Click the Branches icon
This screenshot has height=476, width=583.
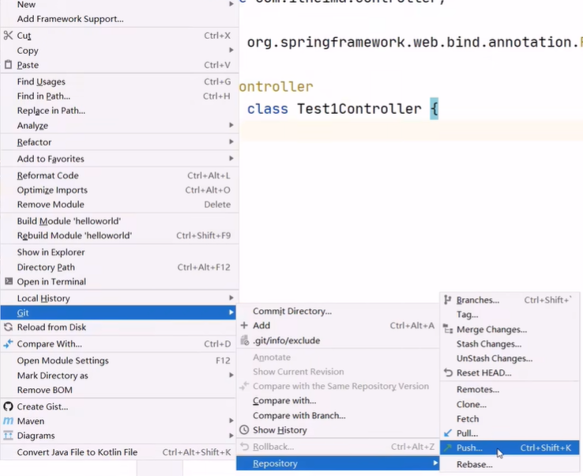click(x=448, y=300)
